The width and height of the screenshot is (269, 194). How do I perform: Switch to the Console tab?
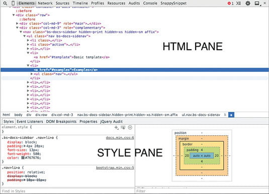(150, 3)
